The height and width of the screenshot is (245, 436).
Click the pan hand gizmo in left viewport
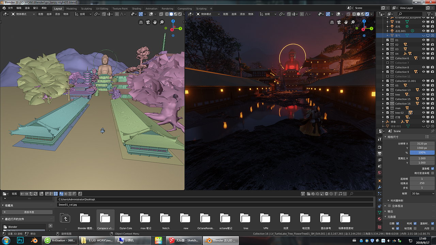[x=155, y=22]
